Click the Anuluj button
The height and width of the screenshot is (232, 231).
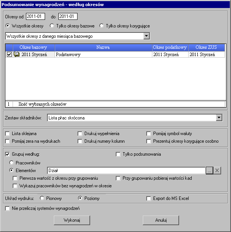(161, 220)
